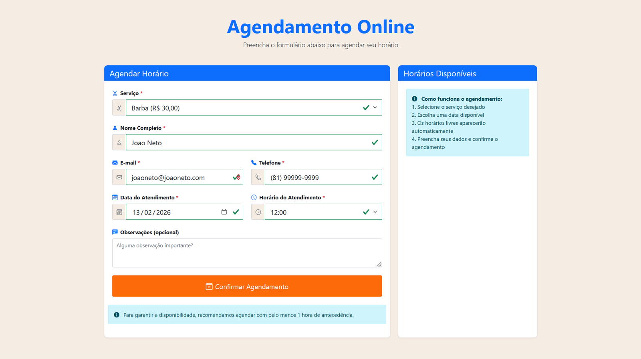The width and height of the screenshot is (641, 359).
Task: Click the Agendar Horário card header
Action: click(x=247, y=73)
